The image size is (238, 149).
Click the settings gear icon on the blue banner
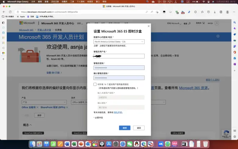pos(218,36)
